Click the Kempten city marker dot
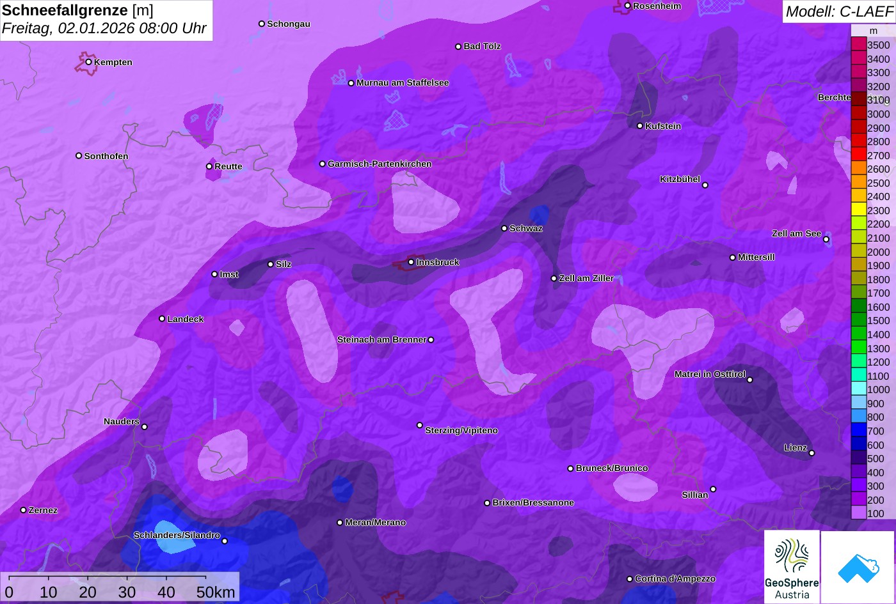The height and width of the screenshot is (604, 896). click(x=88, y=62)
